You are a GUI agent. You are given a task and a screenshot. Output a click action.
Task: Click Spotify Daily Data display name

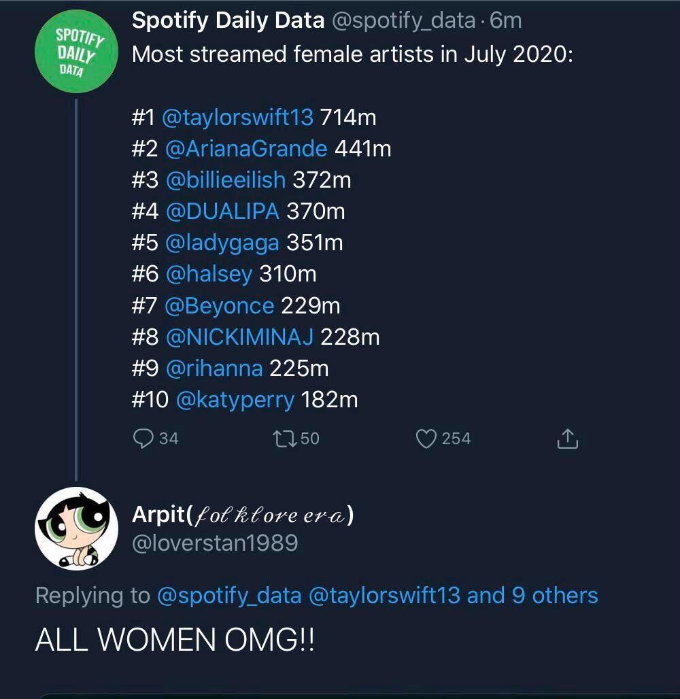(228, 20)
